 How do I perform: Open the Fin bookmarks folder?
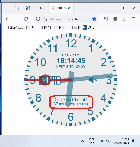[x=31, y=28]
